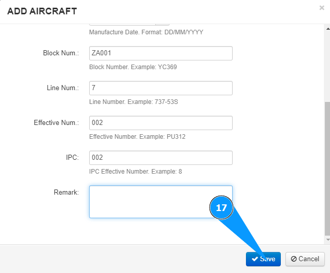Click the Save button

point(263,259)
